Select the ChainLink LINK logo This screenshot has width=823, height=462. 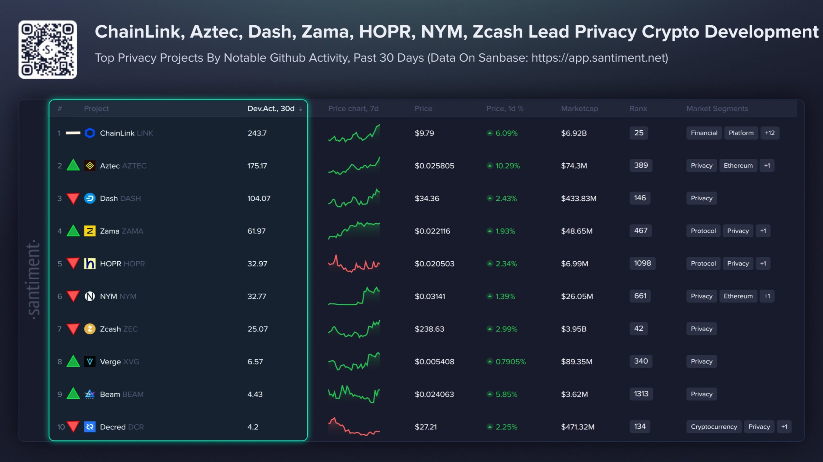tap(90, 133)
